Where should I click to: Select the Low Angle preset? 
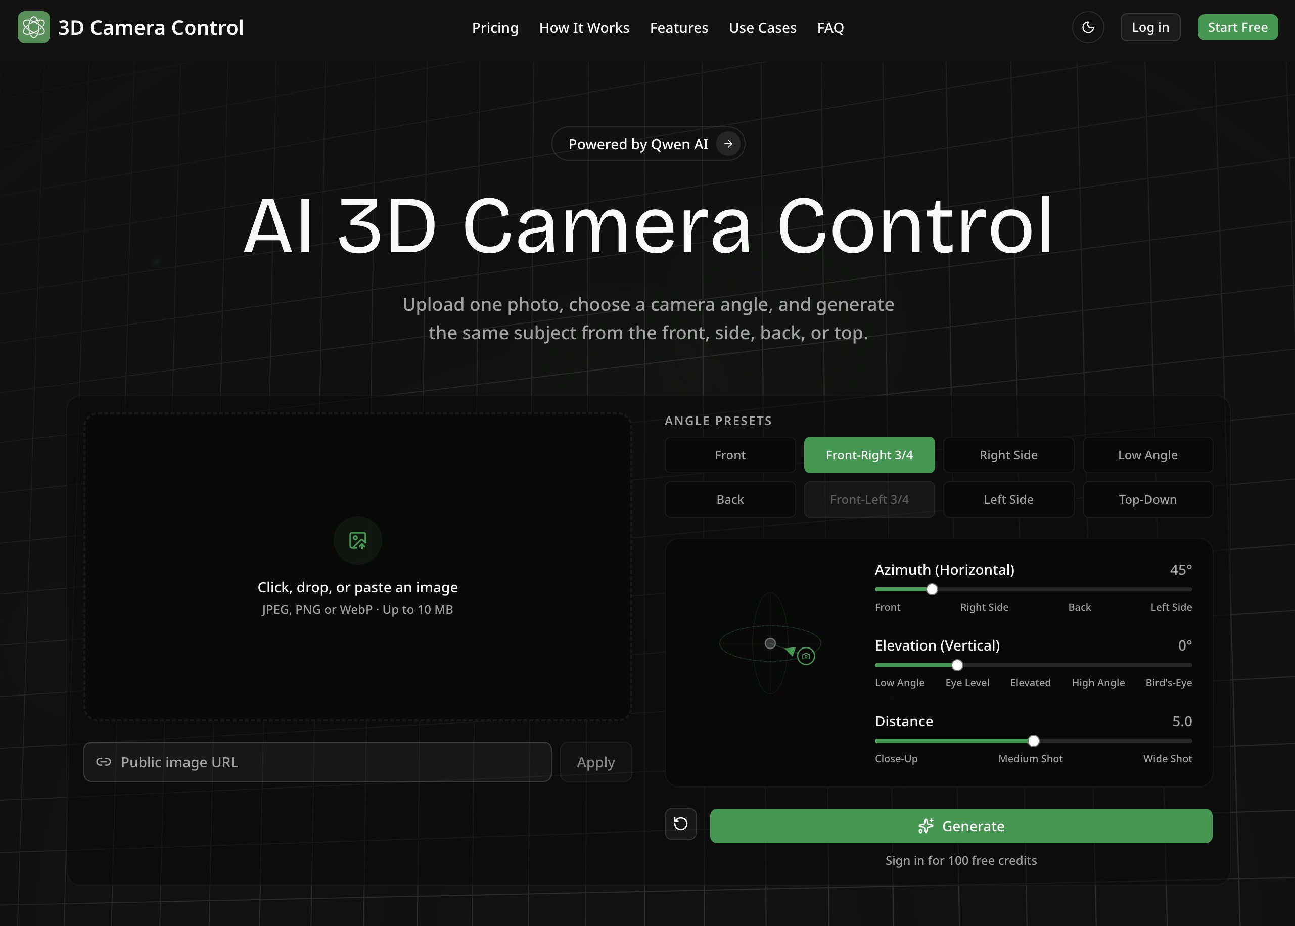click(x=1147, y=455)
